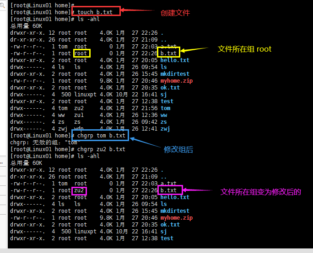
Task: Click the owner "ww" in the ww row
Action: click(61, 115)
